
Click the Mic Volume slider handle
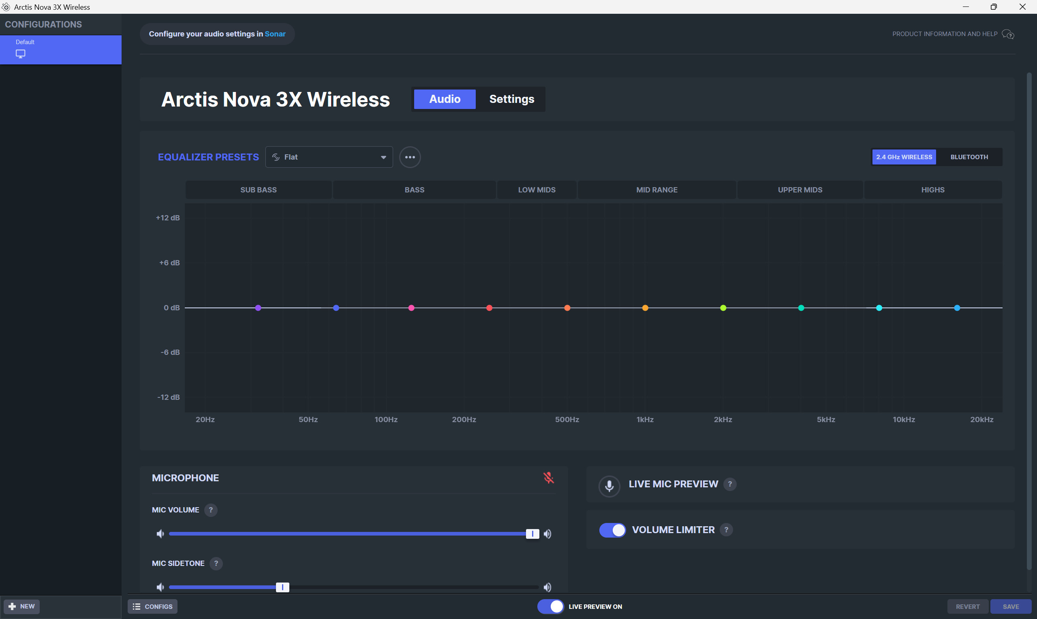532,534
